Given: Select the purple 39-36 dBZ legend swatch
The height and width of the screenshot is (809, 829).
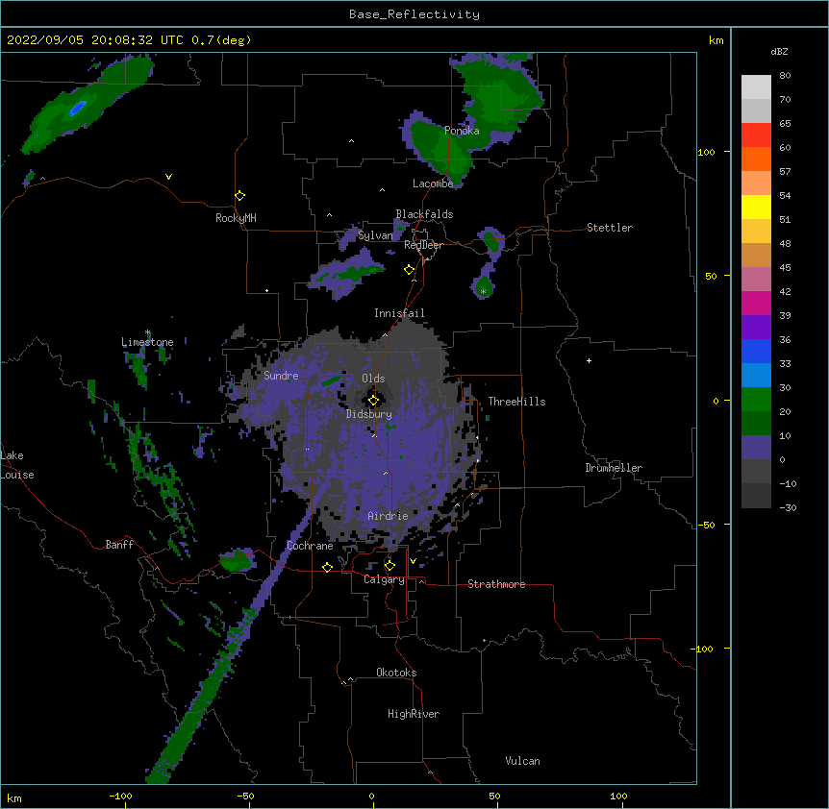Looking at the screenshot, I should (756, 327).
